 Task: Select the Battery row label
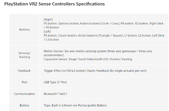[25, 105]
